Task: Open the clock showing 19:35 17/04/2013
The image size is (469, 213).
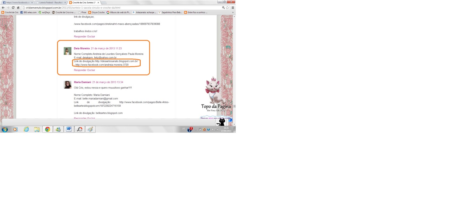Action: click(x=226, y=129)
